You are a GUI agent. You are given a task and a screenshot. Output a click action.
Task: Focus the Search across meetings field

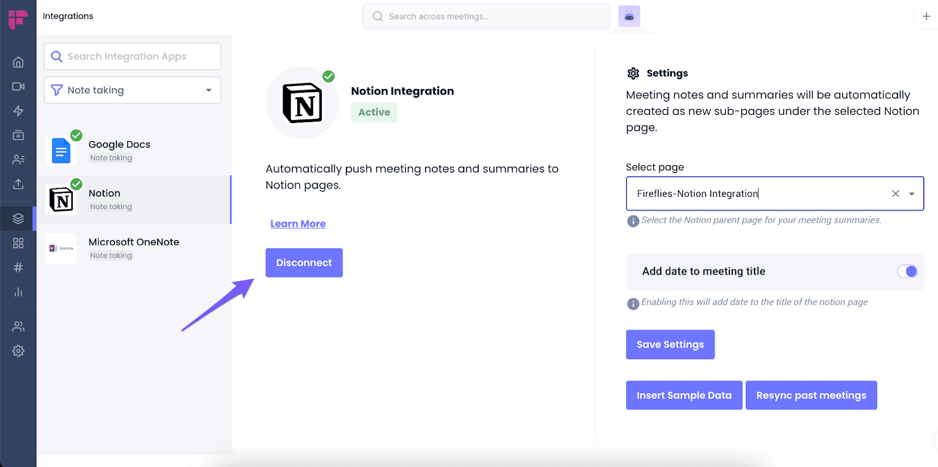(487, 16)
